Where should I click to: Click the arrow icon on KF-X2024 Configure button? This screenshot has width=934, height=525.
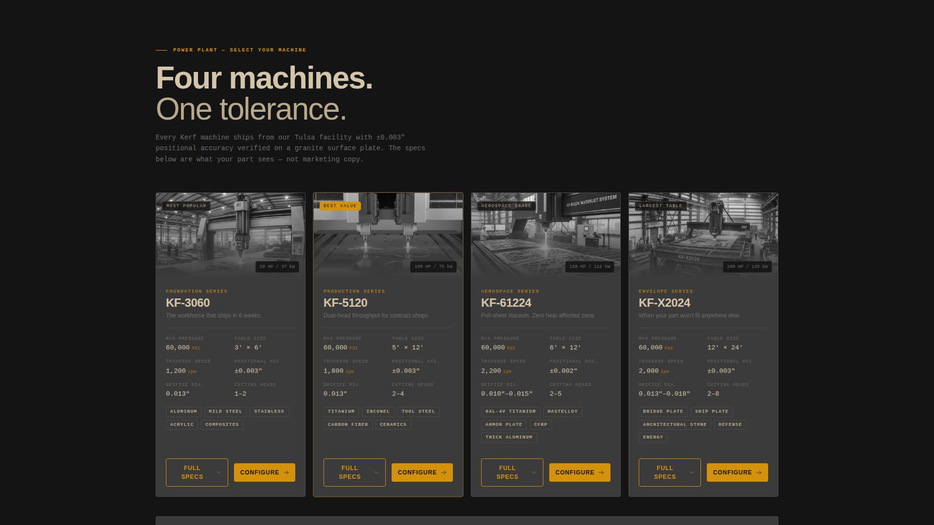point(759,472)
